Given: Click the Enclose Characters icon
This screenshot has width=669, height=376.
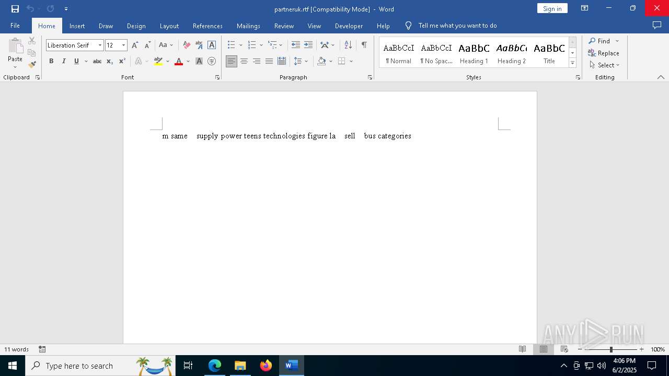Looking at the screenshot, I should [212, 61].
